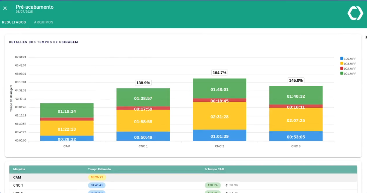Click the up-arrow icon beside 38.9%
The height and width of the screenshot is (193, 367).
[x=226, y=185]
